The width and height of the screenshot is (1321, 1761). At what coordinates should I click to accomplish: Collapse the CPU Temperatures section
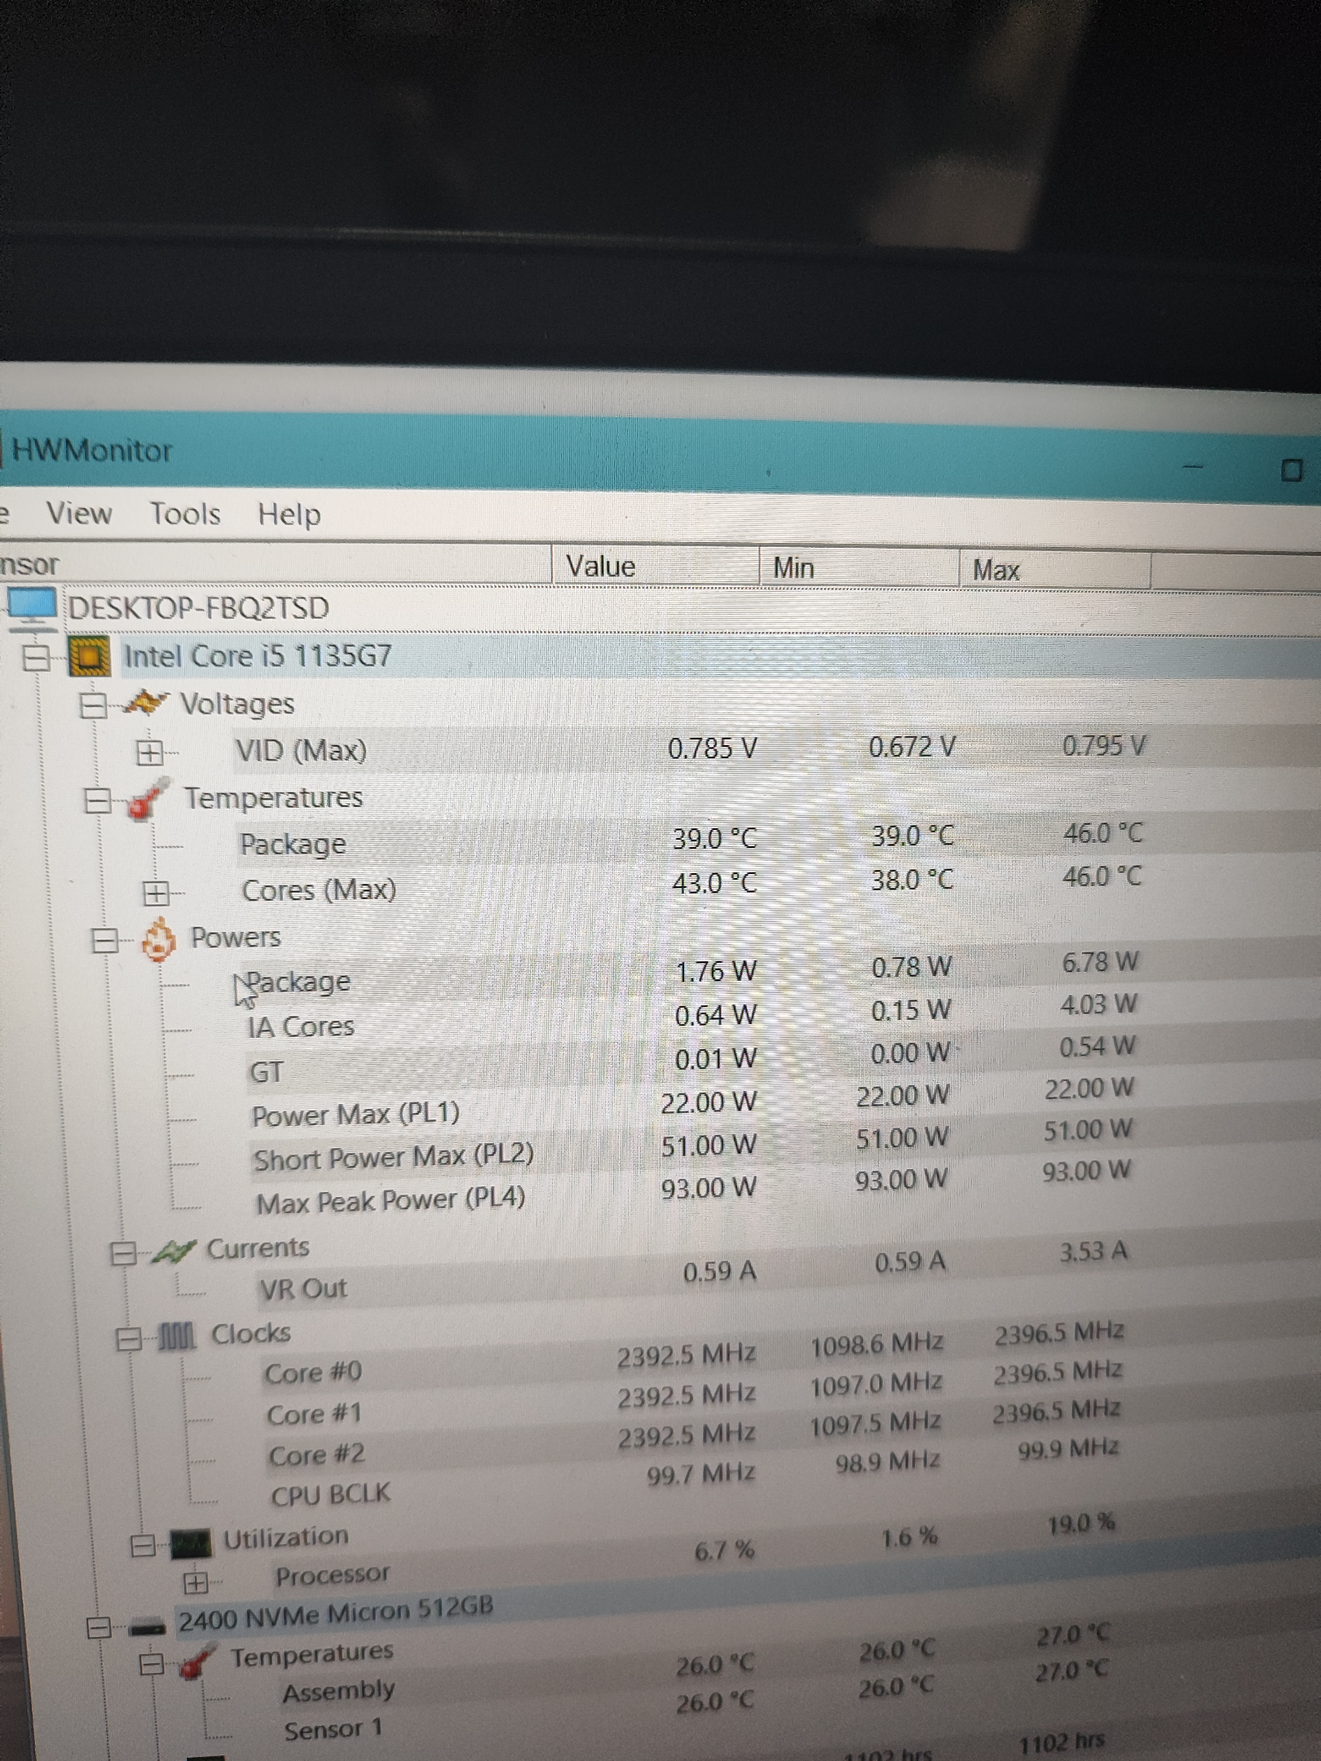[98, 801]
